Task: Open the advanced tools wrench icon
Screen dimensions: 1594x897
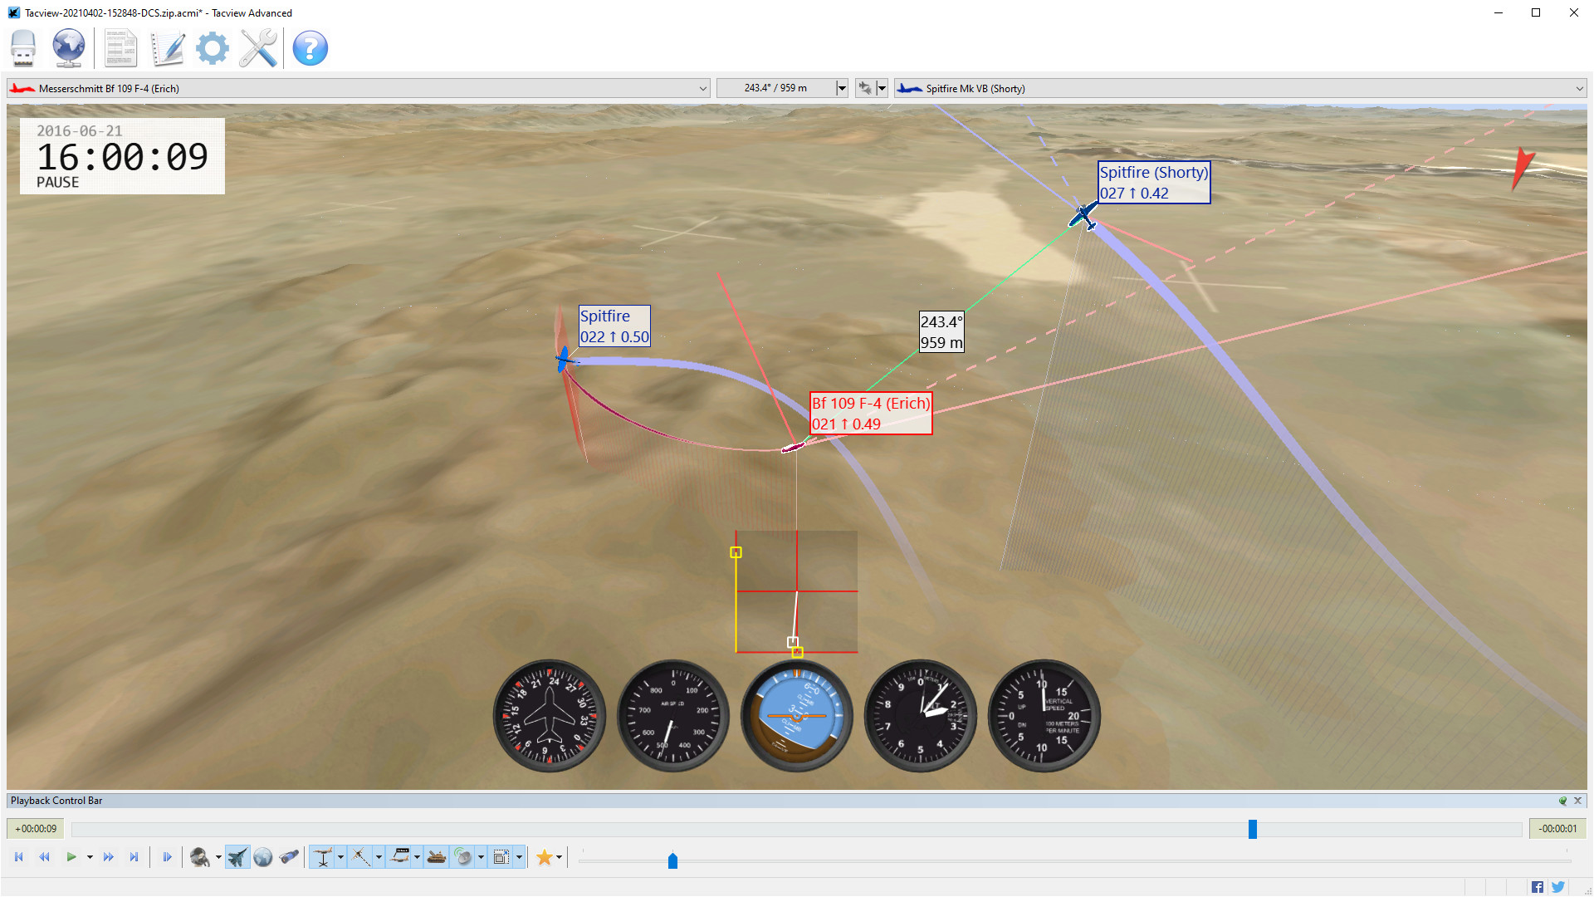Action: (x=257, y=48)
